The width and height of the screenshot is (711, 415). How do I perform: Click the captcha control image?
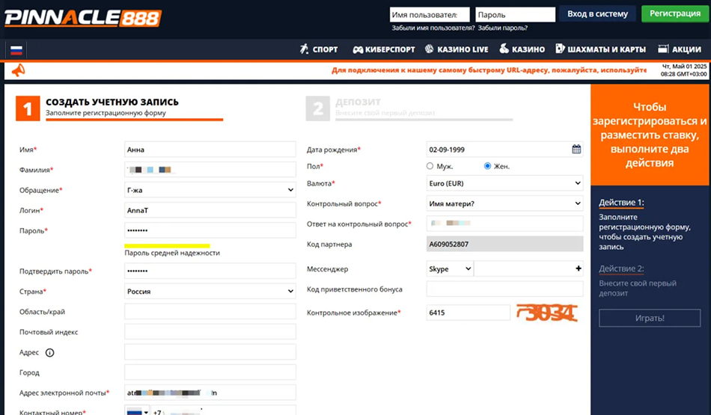(x=547, y=313)
